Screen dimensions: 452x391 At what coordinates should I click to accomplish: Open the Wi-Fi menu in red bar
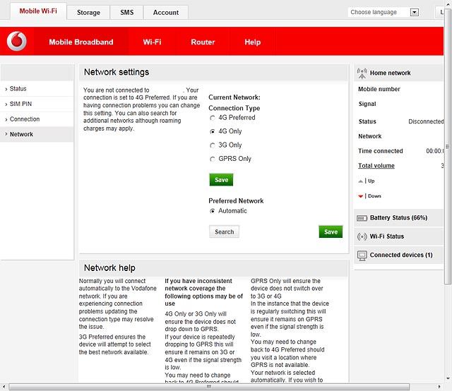pos(153,42)
